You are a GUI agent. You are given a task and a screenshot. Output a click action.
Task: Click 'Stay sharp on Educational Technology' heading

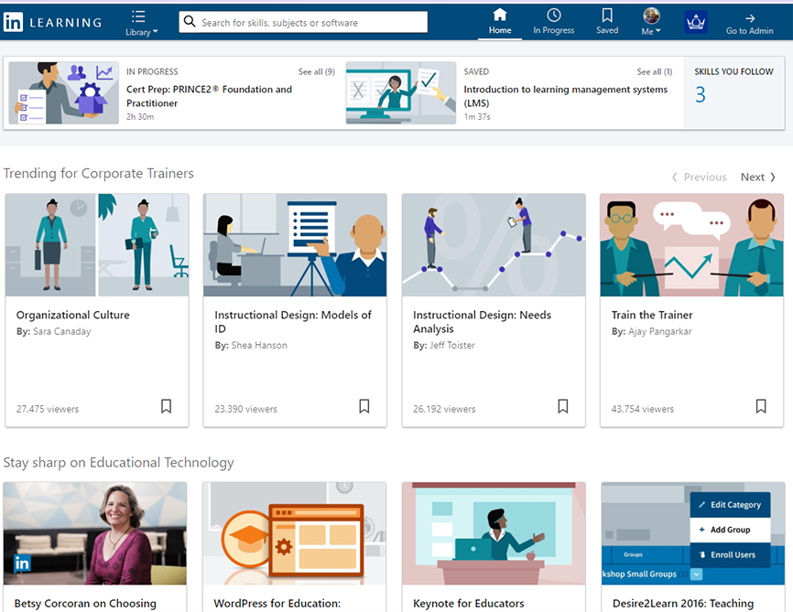click(119, 462)
